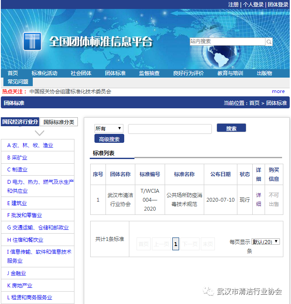
Task: Select category B 采矿业
Action: [x=17, y=158]
